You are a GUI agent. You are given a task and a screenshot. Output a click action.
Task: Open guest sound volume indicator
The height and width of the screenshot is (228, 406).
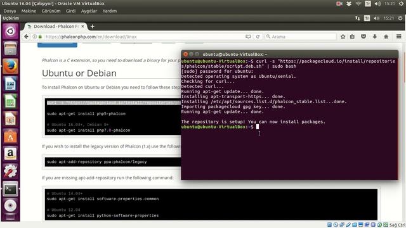(x=376, y=18)
